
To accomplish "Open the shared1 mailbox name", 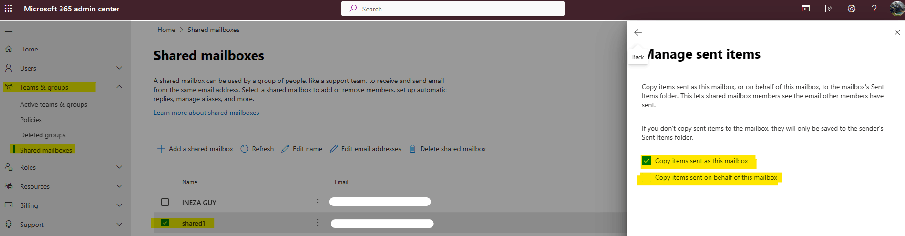I will [x=194, y=223].
